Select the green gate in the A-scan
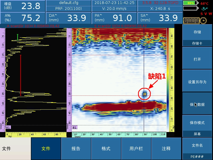This screenshot has height=160, width=213. tap(18, 37)
